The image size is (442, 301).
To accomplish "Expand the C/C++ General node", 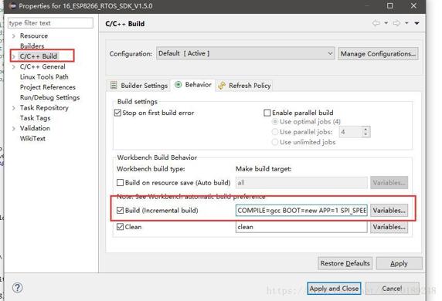I will pyautogui.click(x=14, y=66).
